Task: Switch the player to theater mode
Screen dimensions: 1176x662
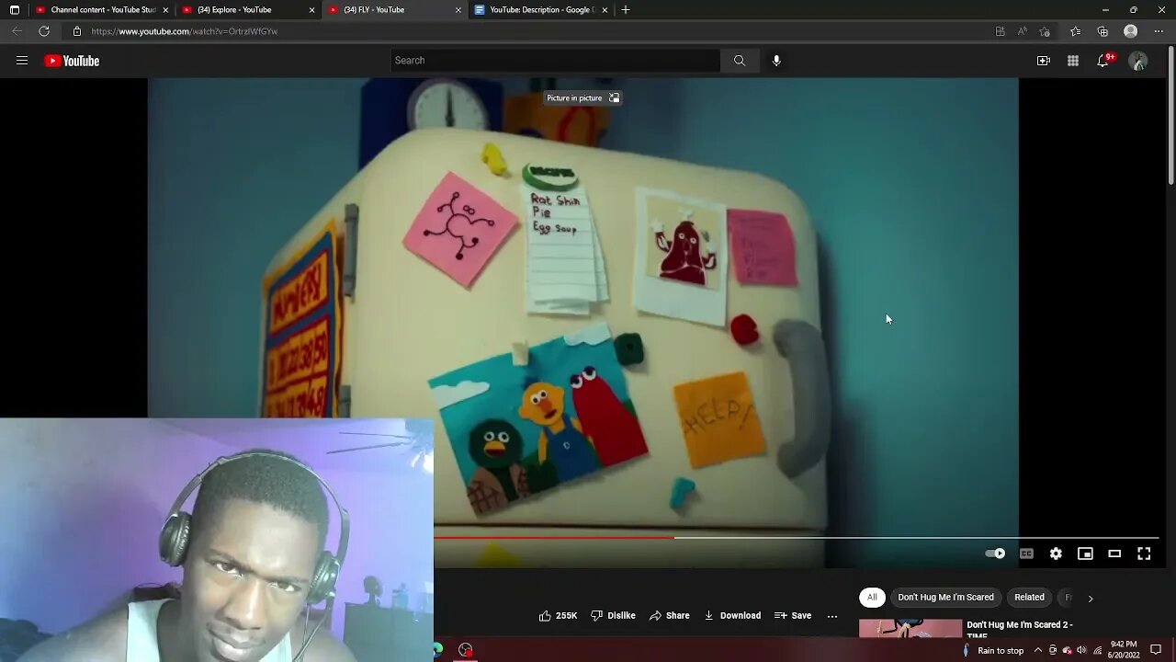Action: click(1114, 554)
